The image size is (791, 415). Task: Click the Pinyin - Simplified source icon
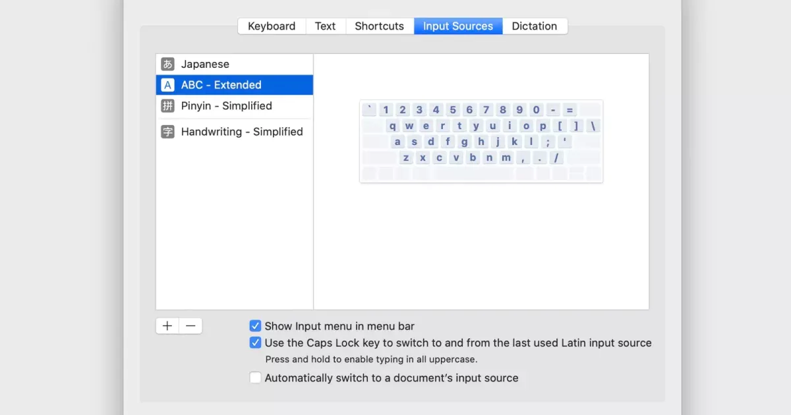click(x=168, y=106)
